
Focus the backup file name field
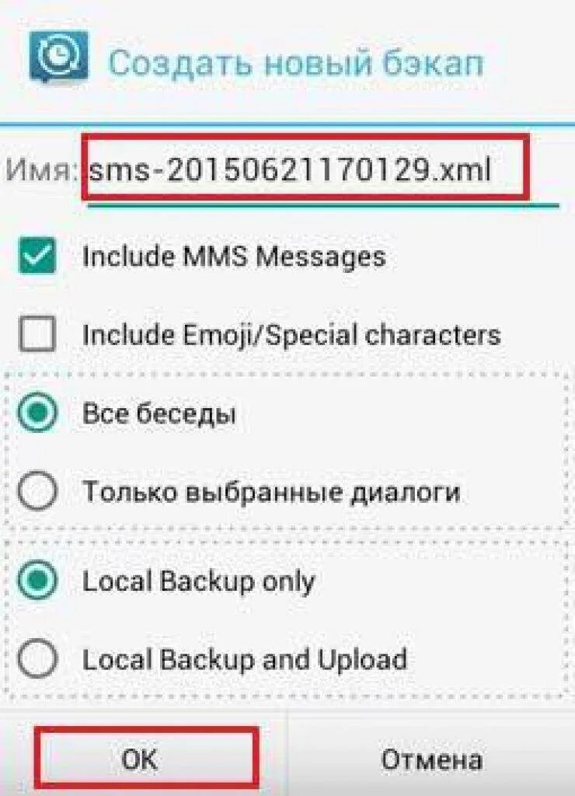coord(323,170)
